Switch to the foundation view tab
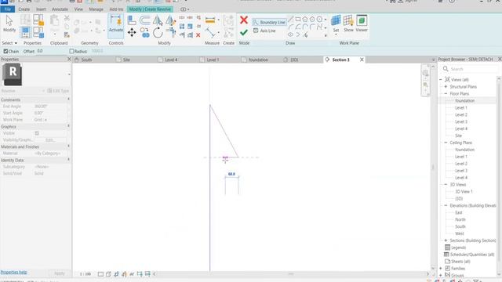Screen dimensions: 502x282 [x=258, y=60]
